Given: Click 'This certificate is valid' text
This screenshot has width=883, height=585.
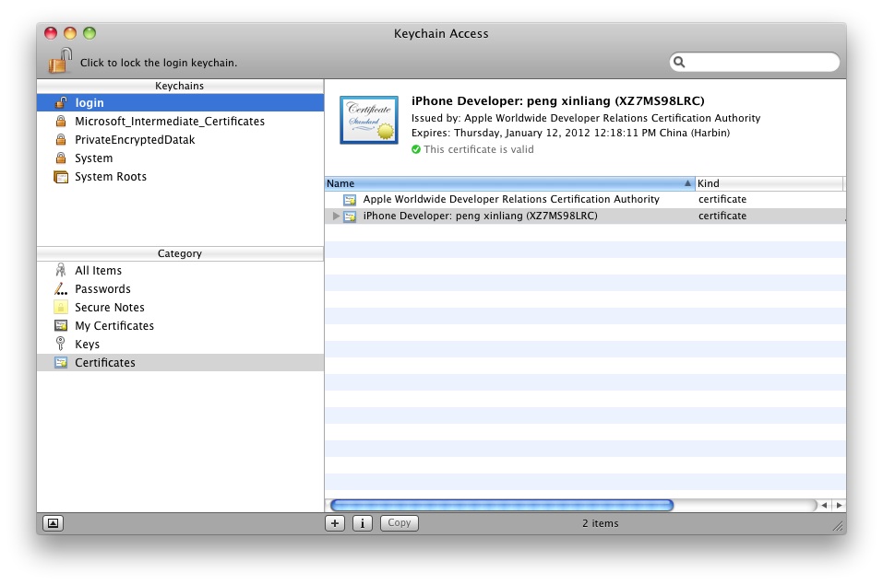Looking at the screenshot, I should [479, 149].
